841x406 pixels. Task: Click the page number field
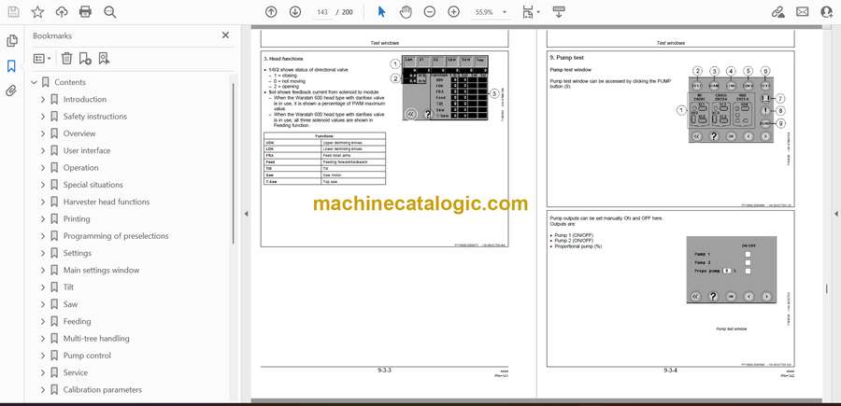[x=322, y=12]
